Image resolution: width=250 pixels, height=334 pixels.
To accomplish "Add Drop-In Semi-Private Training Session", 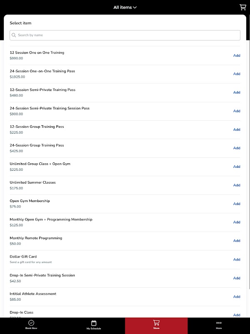I will coord(237,278).
